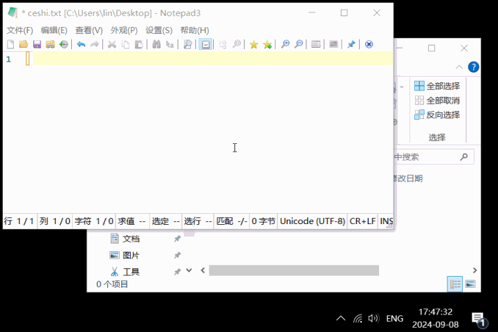
Task: Click the Explorer search magnifier icon
Action: tap(463, 156)
